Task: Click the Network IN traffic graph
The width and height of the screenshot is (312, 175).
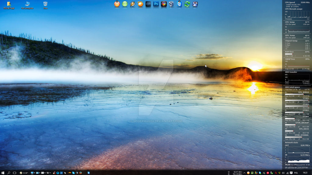Action: [x=299, y=160]
